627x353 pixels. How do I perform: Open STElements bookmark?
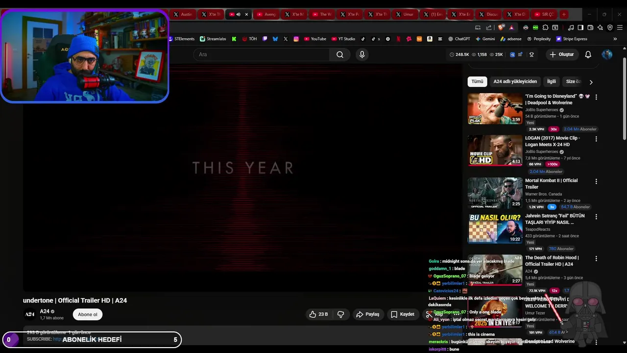tap(181, 39)
